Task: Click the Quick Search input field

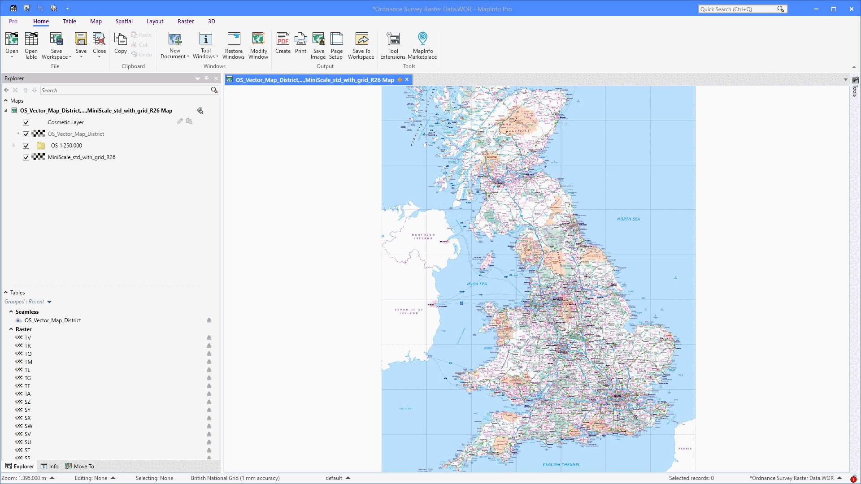Action: [738, 9]
